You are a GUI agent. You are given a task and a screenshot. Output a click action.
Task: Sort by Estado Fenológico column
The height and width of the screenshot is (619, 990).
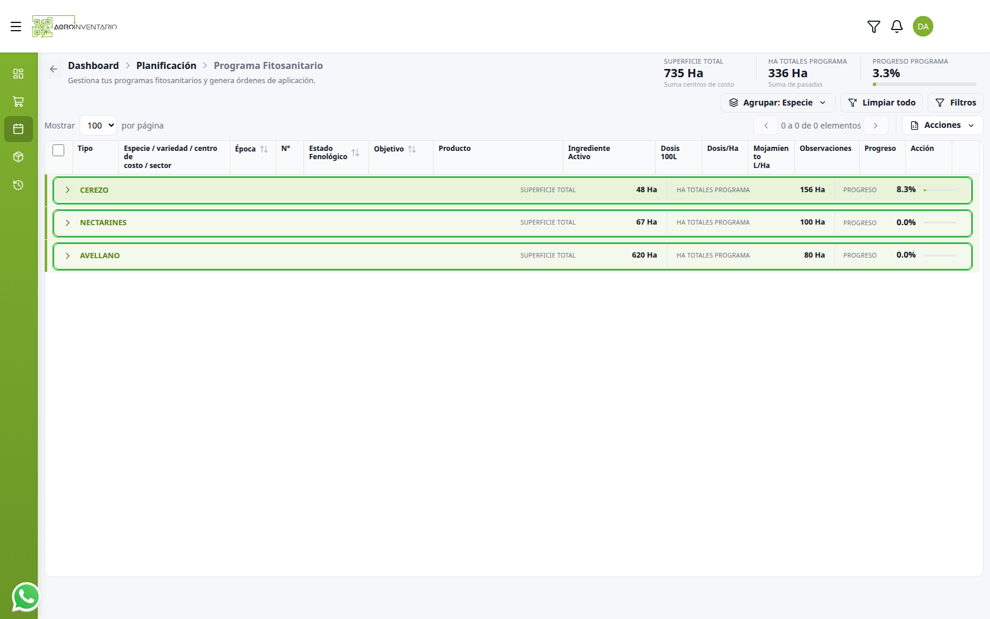[x=355, y=153]
